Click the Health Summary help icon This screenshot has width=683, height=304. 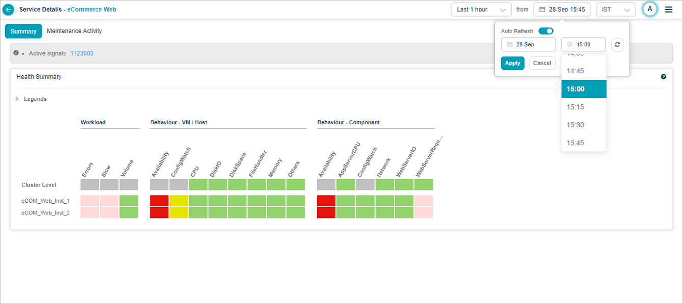click(x=664, y=77)
